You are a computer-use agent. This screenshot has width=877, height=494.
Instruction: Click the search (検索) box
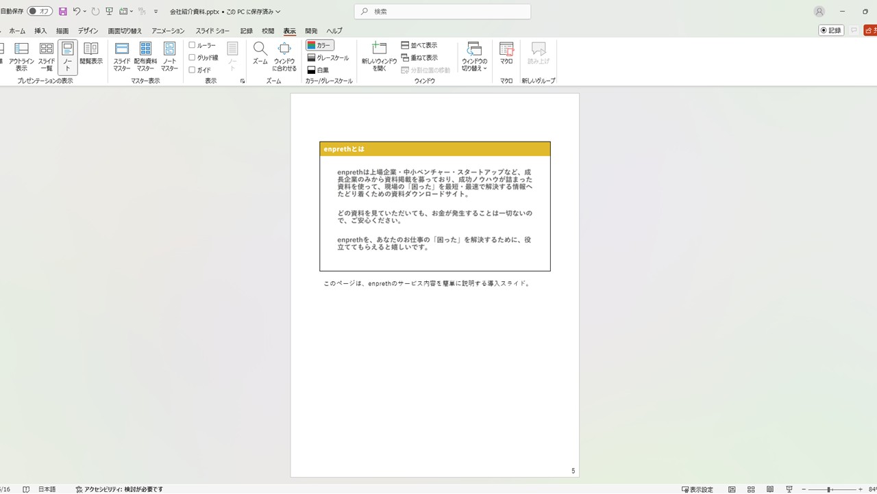[443, 12]
